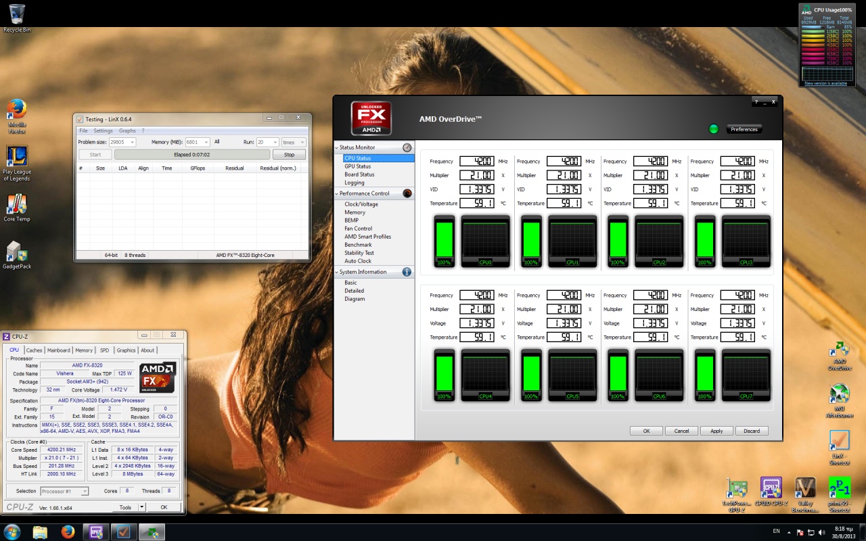Open the Play League of Legends shortcut
Image resolution: width=866 pixels, height=541 pixels.
(x=17, y=163)
